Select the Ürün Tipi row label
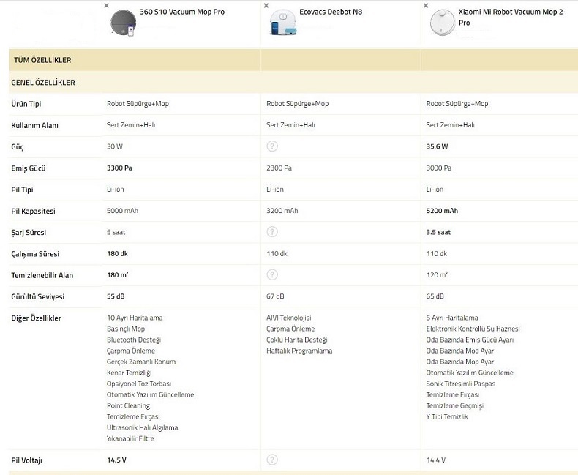The height and width of the screenshot is (475, 578). coord(26,104)
